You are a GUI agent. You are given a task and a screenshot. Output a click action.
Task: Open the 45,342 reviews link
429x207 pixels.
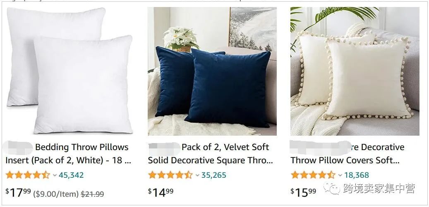pyautogui.click(x=71, y=175)
